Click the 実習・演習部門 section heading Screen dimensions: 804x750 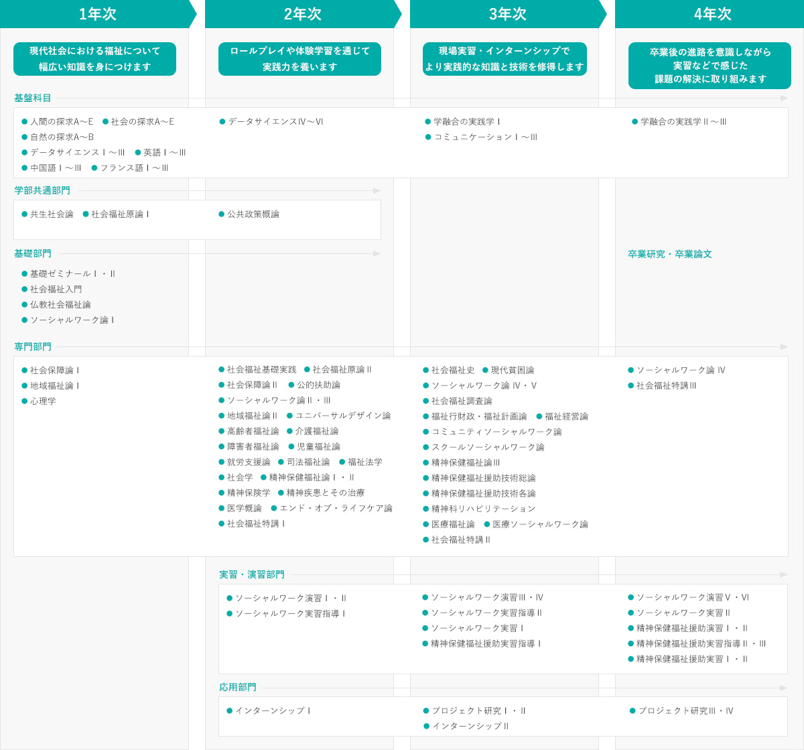click(x=251, y=574)
